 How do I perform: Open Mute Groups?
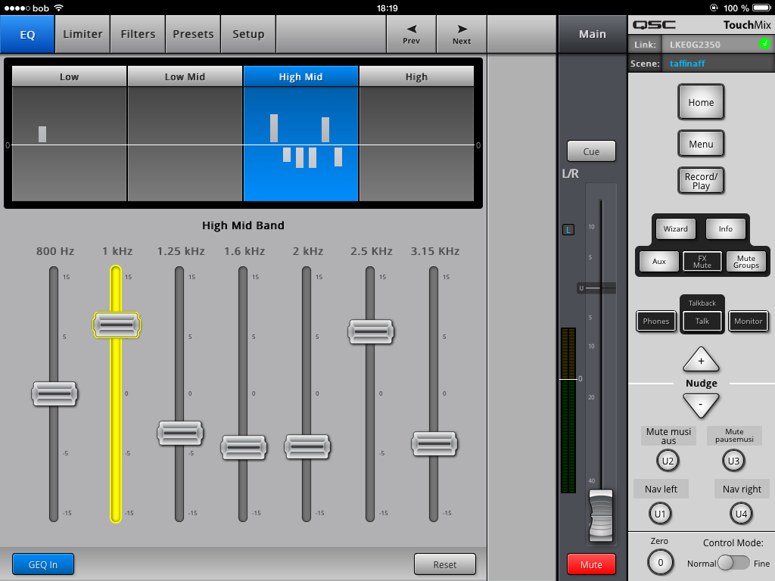point(745,261)
